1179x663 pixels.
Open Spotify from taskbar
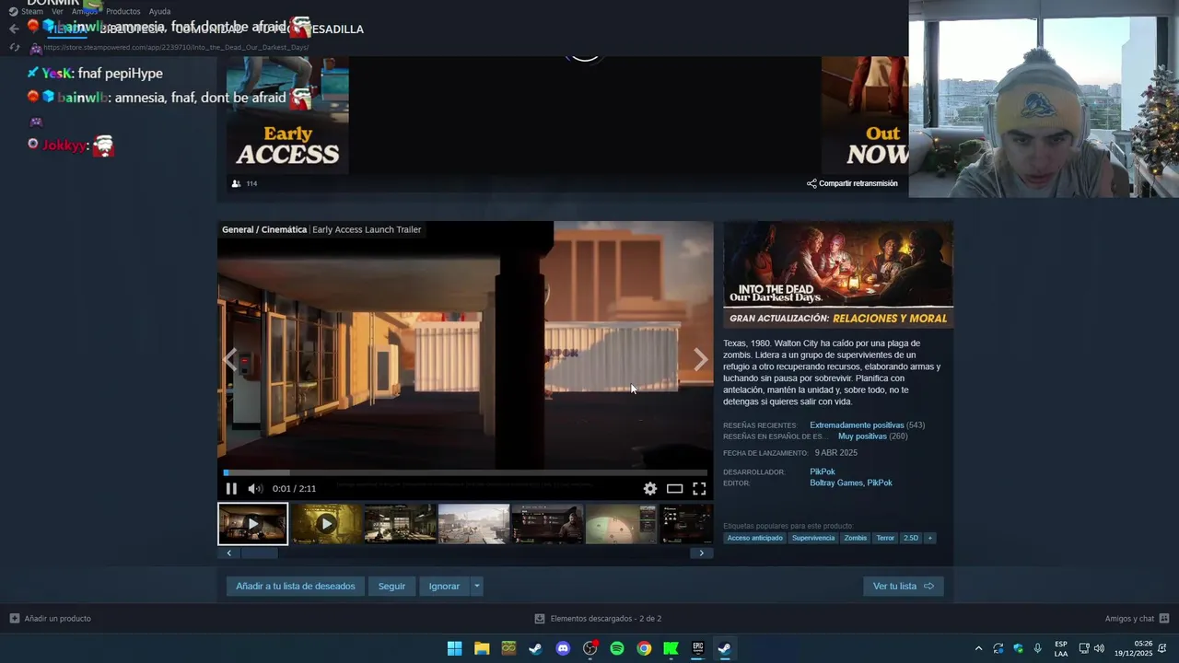[x=617, y=648]
